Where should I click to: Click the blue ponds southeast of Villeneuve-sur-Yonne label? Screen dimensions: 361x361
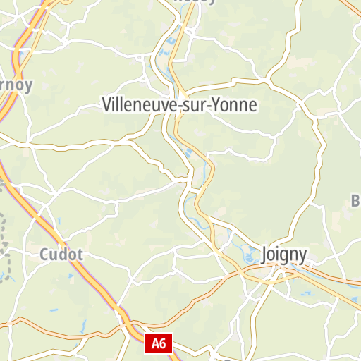coord(188,152)
